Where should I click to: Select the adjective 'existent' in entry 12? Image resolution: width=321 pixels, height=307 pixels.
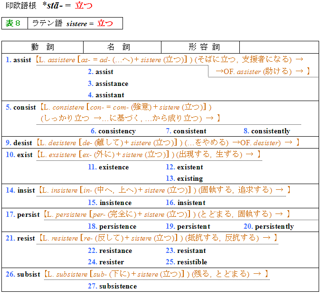189,167
